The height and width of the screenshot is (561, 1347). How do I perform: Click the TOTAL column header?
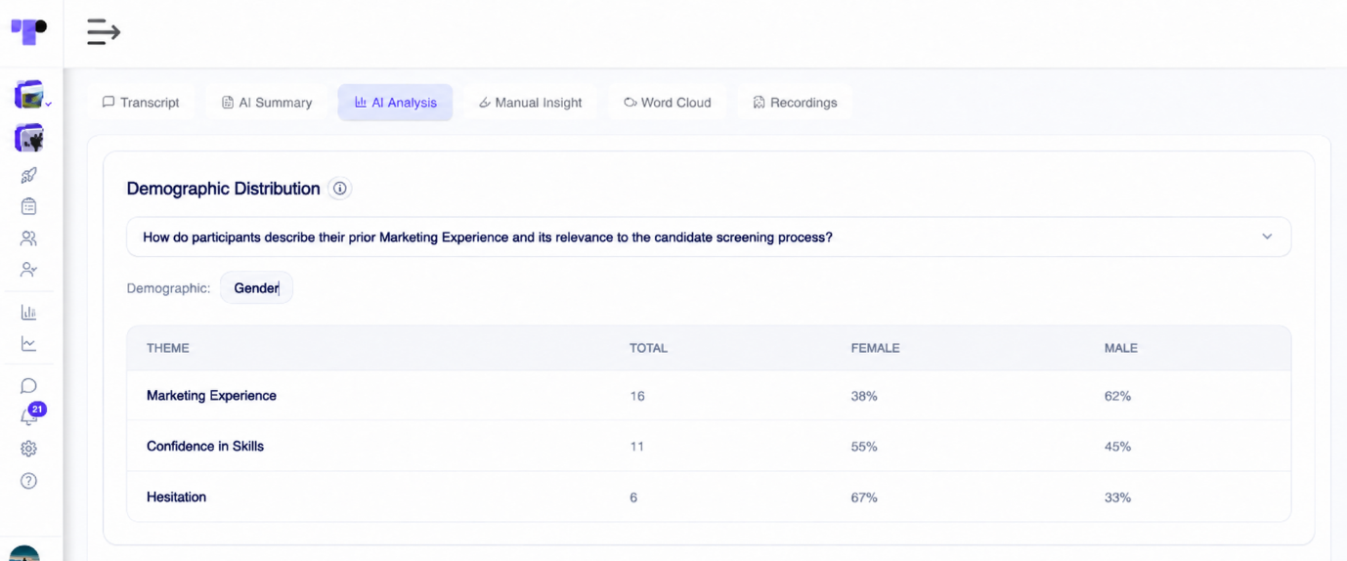click(648, 348)
